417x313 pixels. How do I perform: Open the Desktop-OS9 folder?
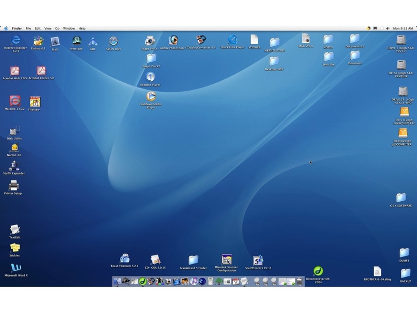pyautogui.click(x=274, y=61)
